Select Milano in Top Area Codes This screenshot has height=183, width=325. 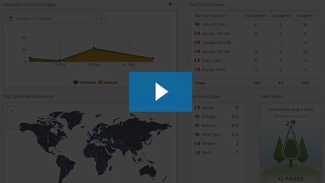pyautogui.click(x=209, y=143)
